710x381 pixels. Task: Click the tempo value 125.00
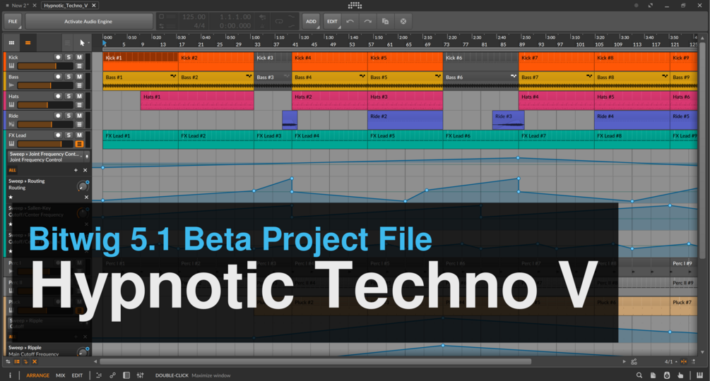[194, 17]
